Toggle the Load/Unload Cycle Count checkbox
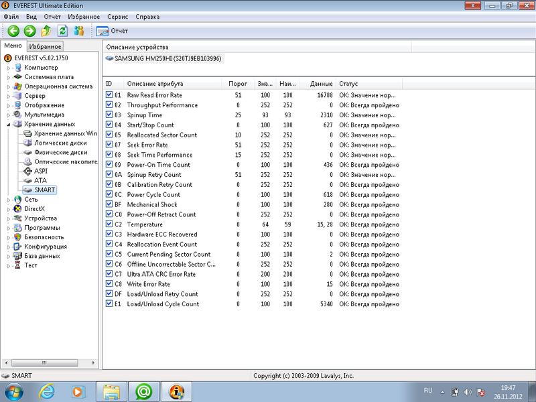The image size is (536, 402). 109,304
